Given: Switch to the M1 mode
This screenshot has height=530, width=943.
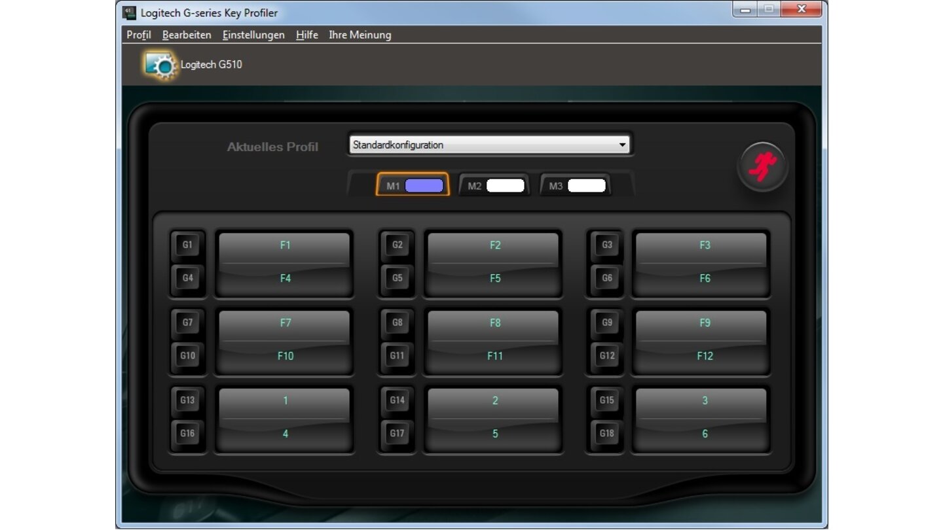Looking at the screenshot, I should pyautogui.click(x=413, y=186).
